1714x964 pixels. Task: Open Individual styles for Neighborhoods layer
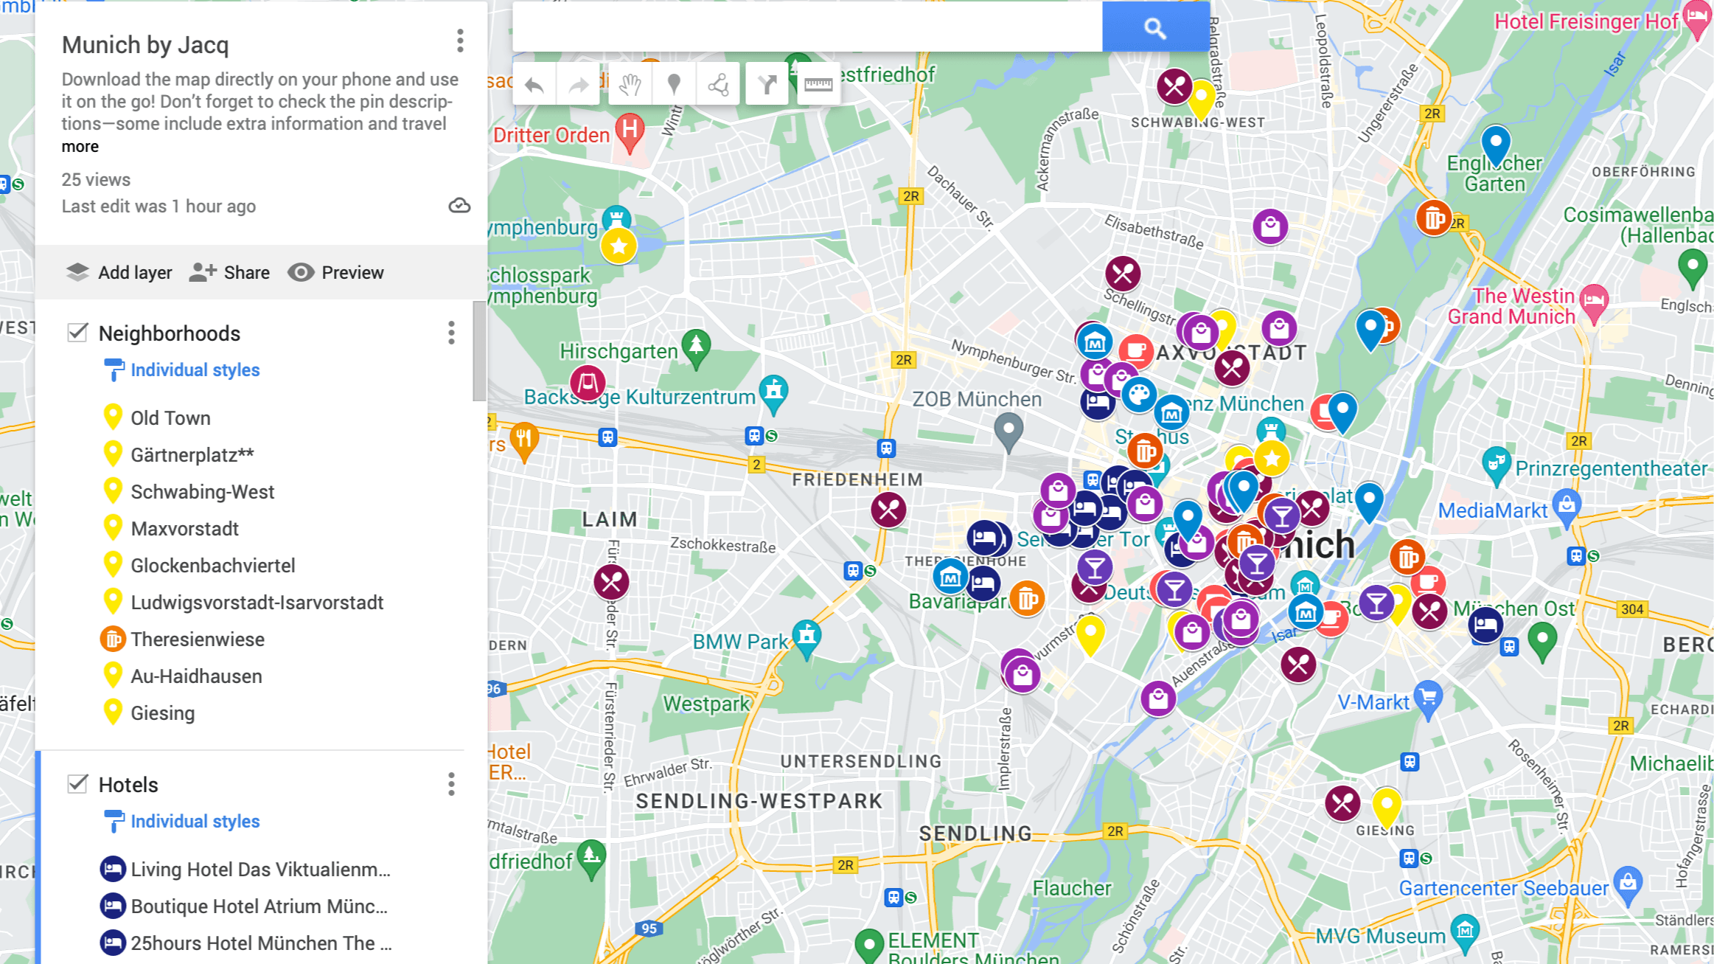point(195,370)
